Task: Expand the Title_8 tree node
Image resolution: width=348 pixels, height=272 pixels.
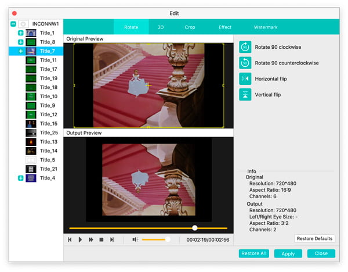Action: point(21,42)
